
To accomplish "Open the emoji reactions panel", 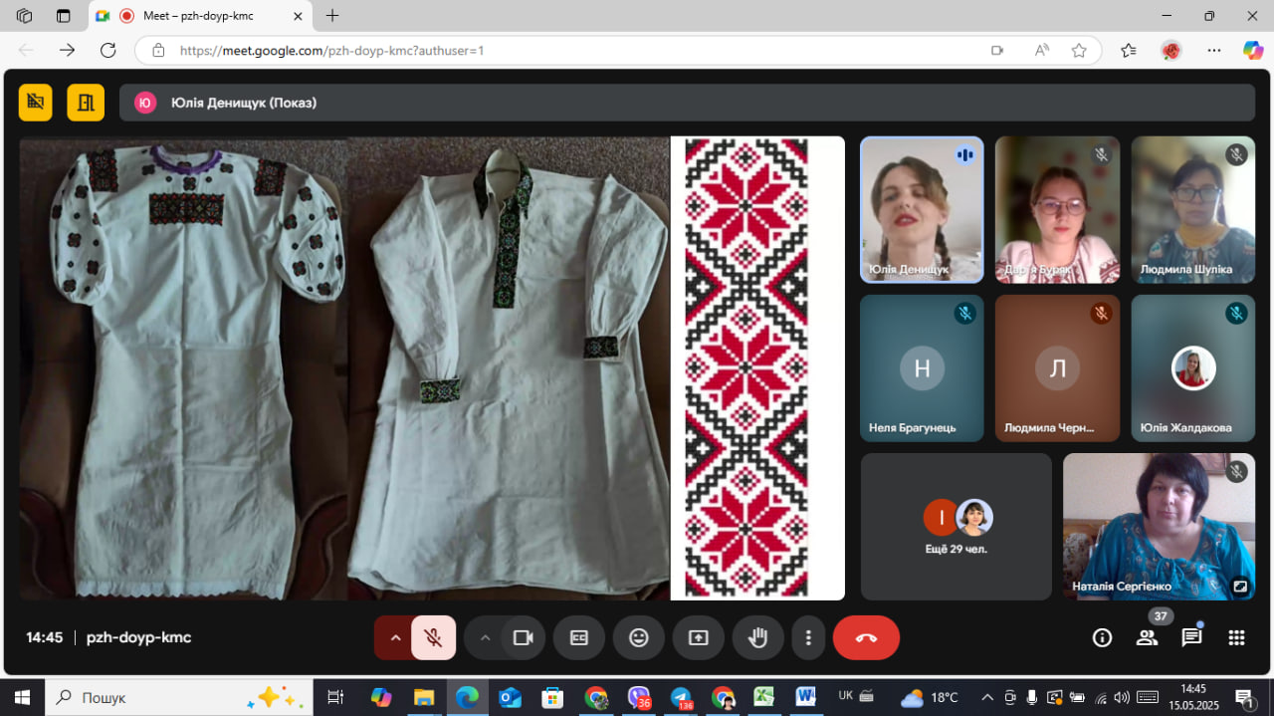I will [x=639, y=638].
